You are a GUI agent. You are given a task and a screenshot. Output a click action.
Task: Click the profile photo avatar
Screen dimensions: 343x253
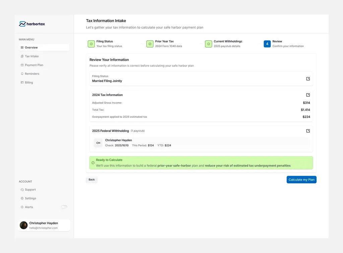click(24, 225)
